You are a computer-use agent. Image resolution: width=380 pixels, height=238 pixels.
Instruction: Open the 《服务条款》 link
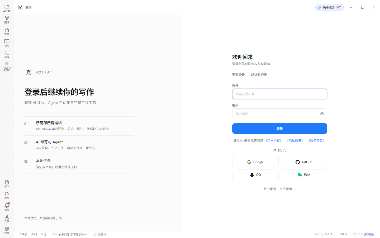pos(316,141)
